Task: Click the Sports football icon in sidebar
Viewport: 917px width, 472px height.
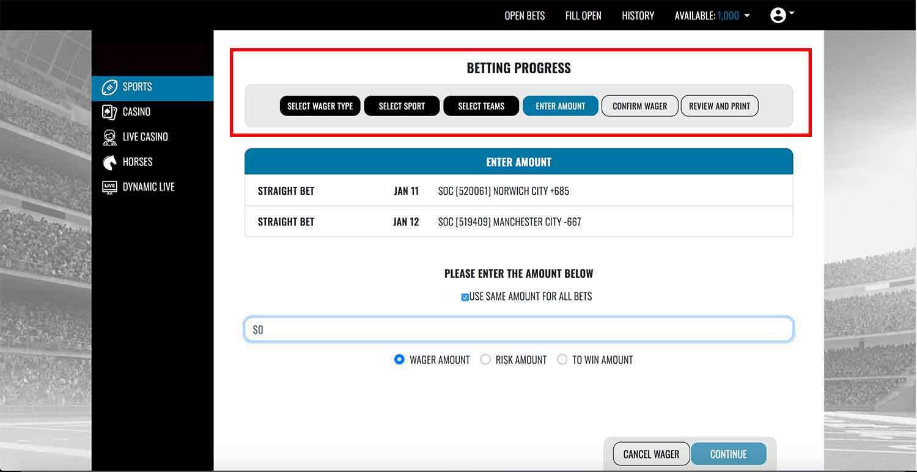Action: coord(110,87)
